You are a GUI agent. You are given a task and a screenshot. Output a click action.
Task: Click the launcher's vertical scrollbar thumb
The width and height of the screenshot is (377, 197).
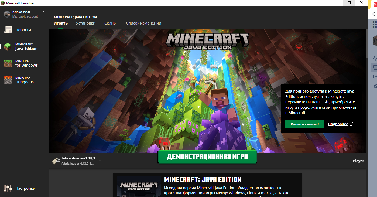(367, 43)
